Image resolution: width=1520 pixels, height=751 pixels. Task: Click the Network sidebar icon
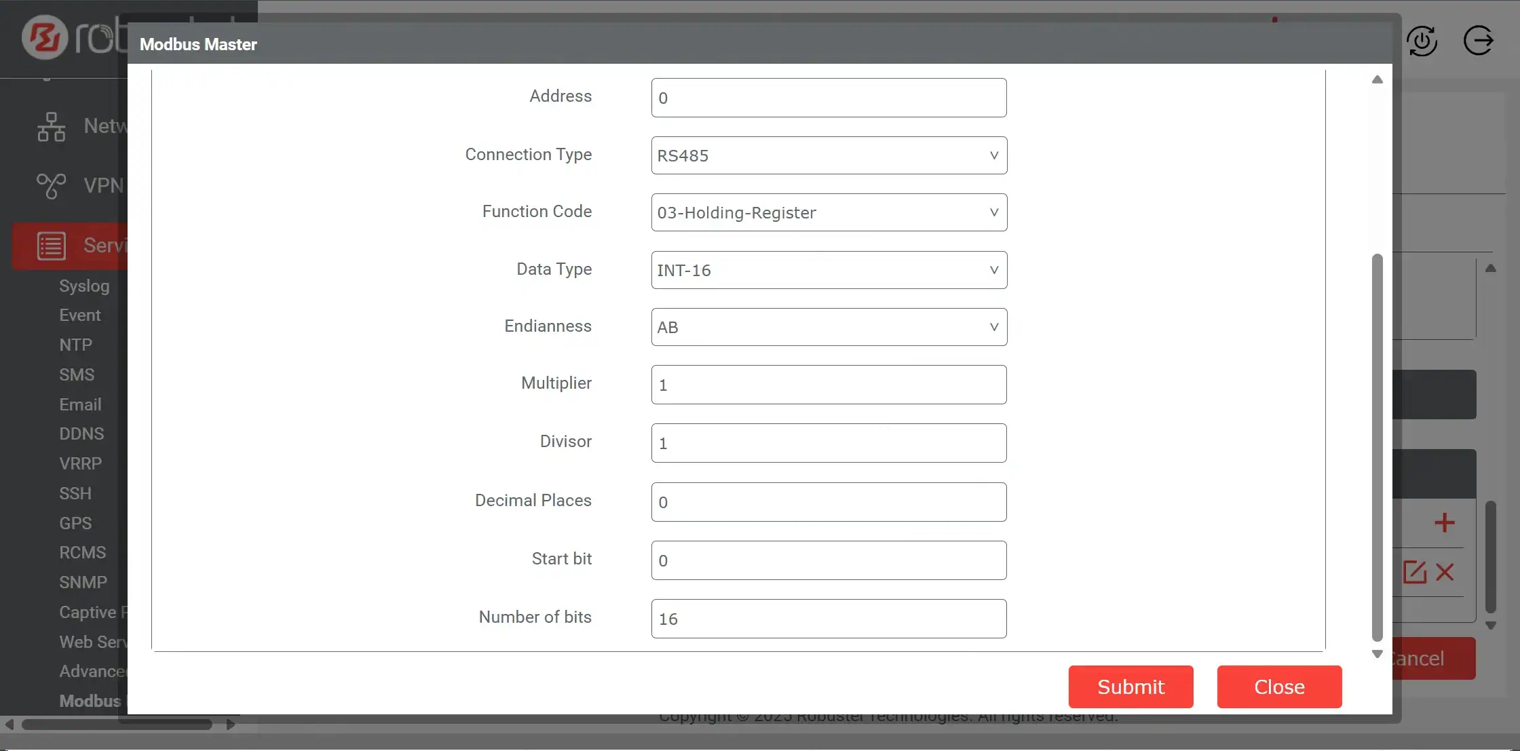click(x=52, y=127)
